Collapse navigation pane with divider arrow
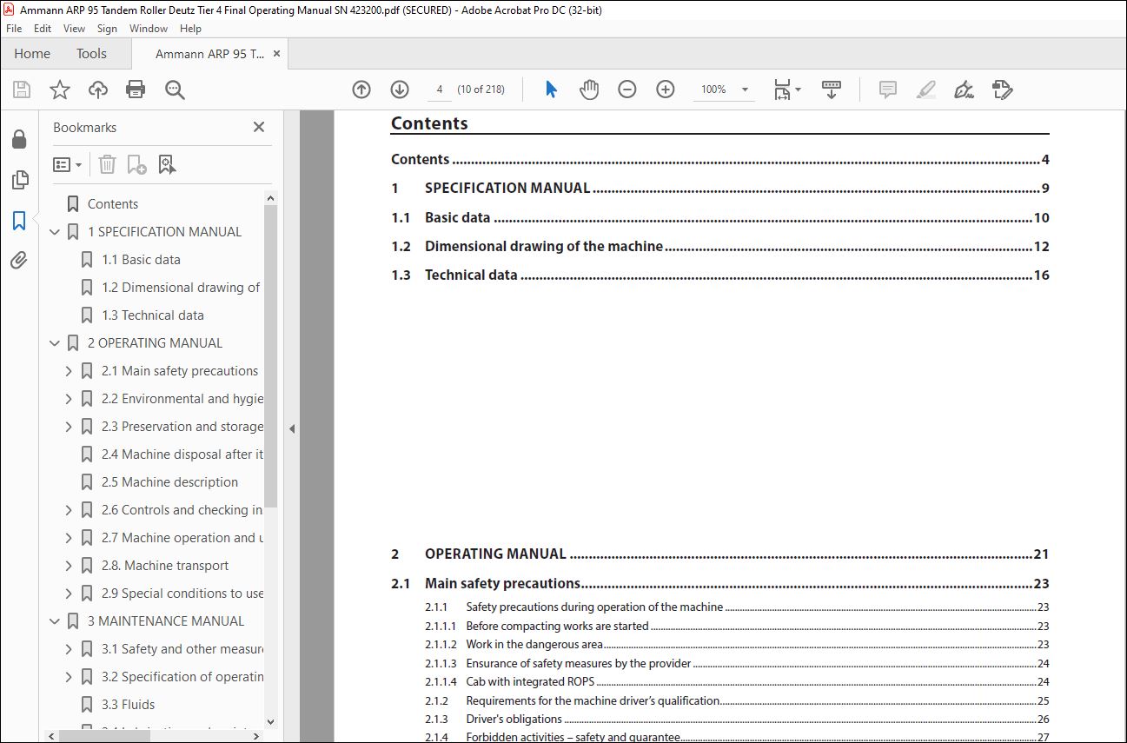 [x=292, y=428]
